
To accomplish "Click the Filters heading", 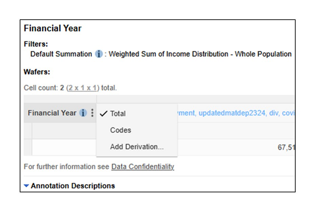I will pyautogui.click(x=36, y=44).
